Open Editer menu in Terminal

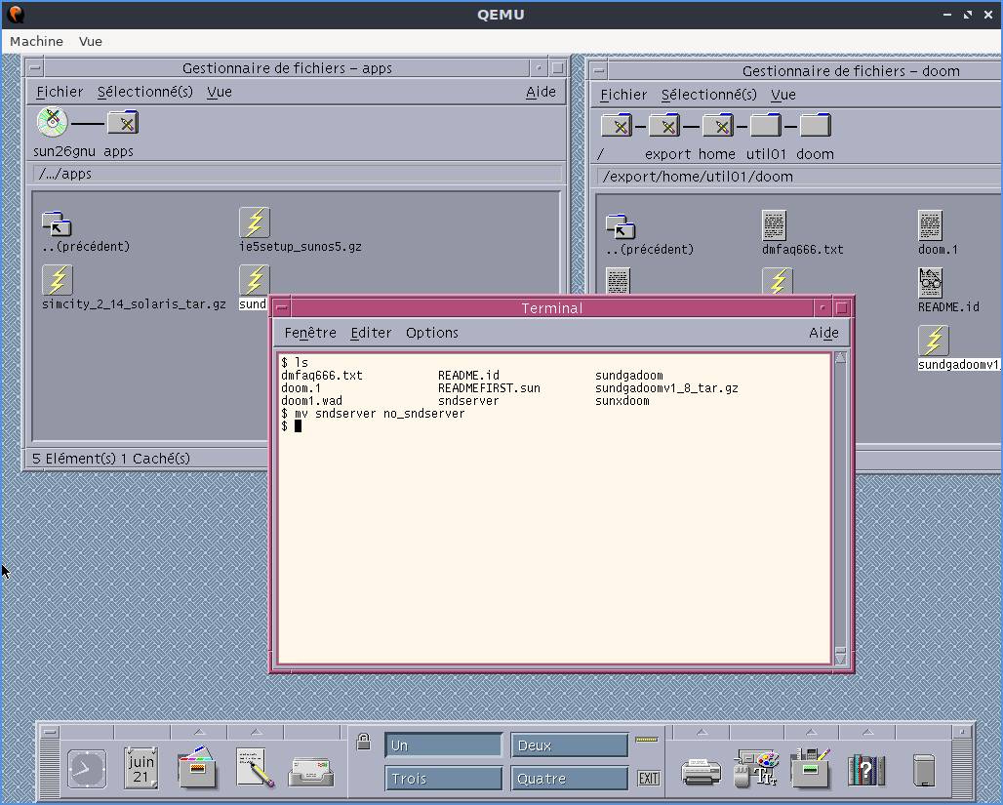(x=371, y=333)
